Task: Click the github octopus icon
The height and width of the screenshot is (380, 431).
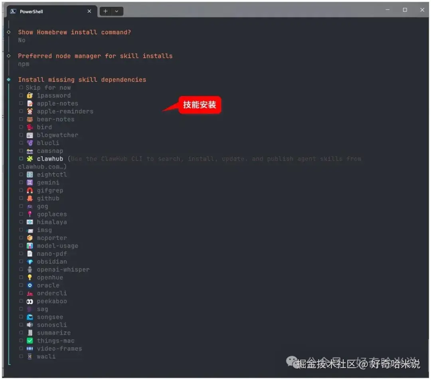Action: (30, 198)
